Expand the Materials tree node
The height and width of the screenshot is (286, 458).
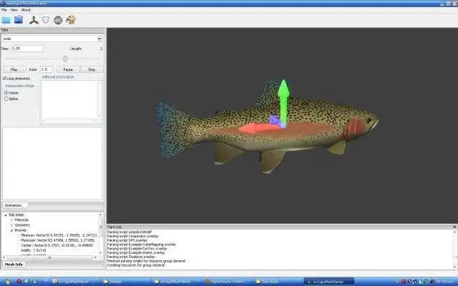tap(11, 220)
